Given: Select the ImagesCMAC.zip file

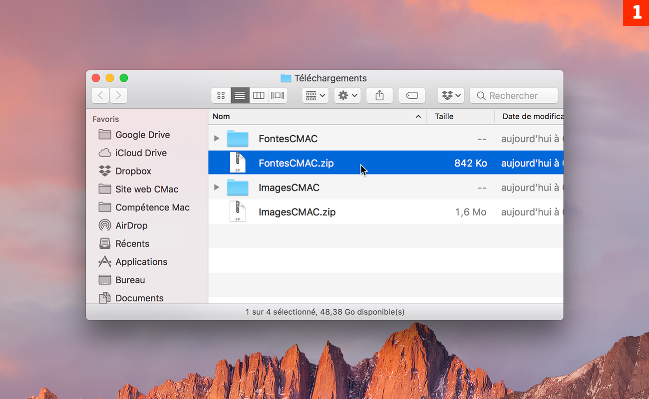Looking at the screenshot, I should click(x=297, y=211).
